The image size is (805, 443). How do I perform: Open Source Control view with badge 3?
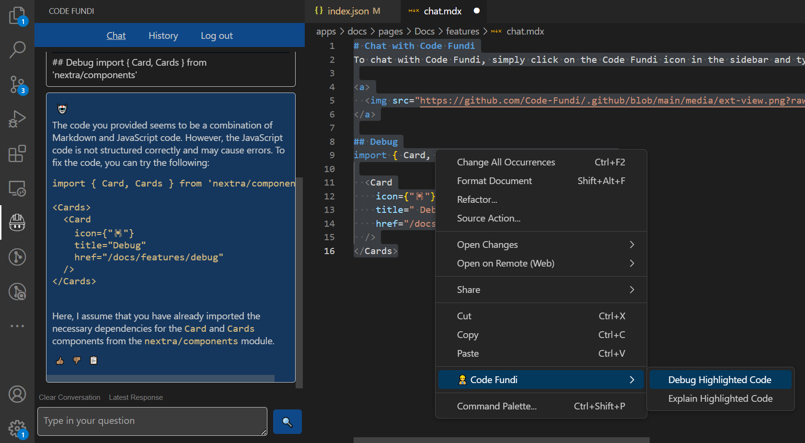(17, 84)
